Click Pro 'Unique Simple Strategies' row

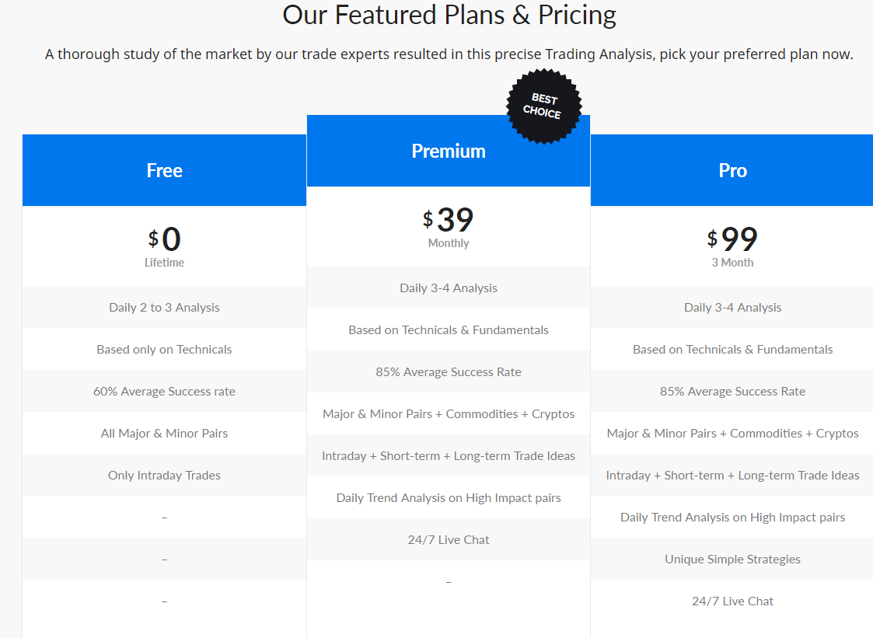pyautogui.click(x=732, y=560)
